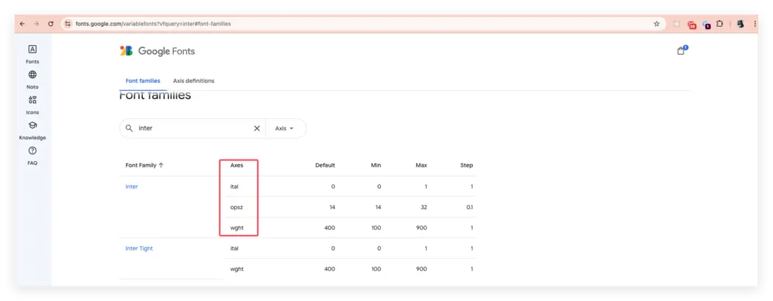
Task: Open site information icon beside the URL
Action: [x=68, y=24]
